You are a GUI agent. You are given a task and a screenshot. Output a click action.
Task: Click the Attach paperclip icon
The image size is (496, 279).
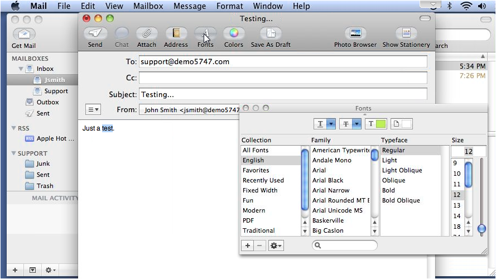tap(147, 33)
